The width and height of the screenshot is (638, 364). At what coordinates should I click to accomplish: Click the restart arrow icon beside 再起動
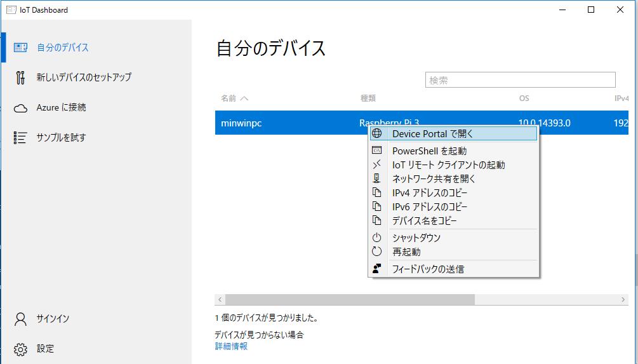377,252
